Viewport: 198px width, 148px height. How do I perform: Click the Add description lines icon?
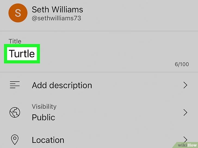pyautogui.click(x=15, y=85)
